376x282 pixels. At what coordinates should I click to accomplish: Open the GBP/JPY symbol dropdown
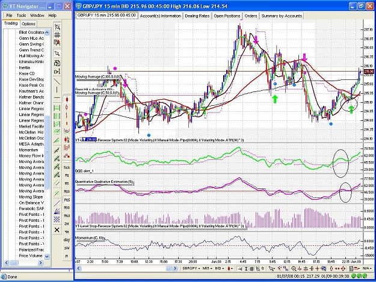[x=191, y=269]
